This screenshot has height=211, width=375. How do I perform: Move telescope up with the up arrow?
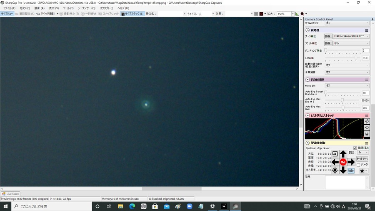(343, 154)
